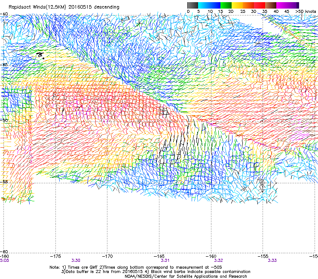Click the '-170' longitude axis label
This screenshot has width=318, height=279.
pyautogui.click(x=107, y=257)
